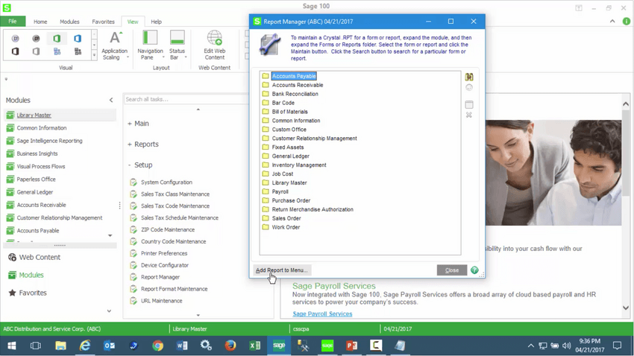Screen dimensions: 634x356
Task: Click the Close button in Report Manager
Action: [452, 270]
